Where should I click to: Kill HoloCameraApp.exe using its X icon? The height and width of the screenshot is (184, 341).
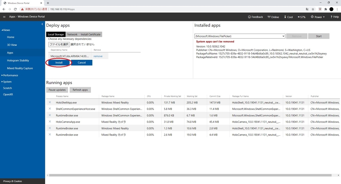click(50, 122)
